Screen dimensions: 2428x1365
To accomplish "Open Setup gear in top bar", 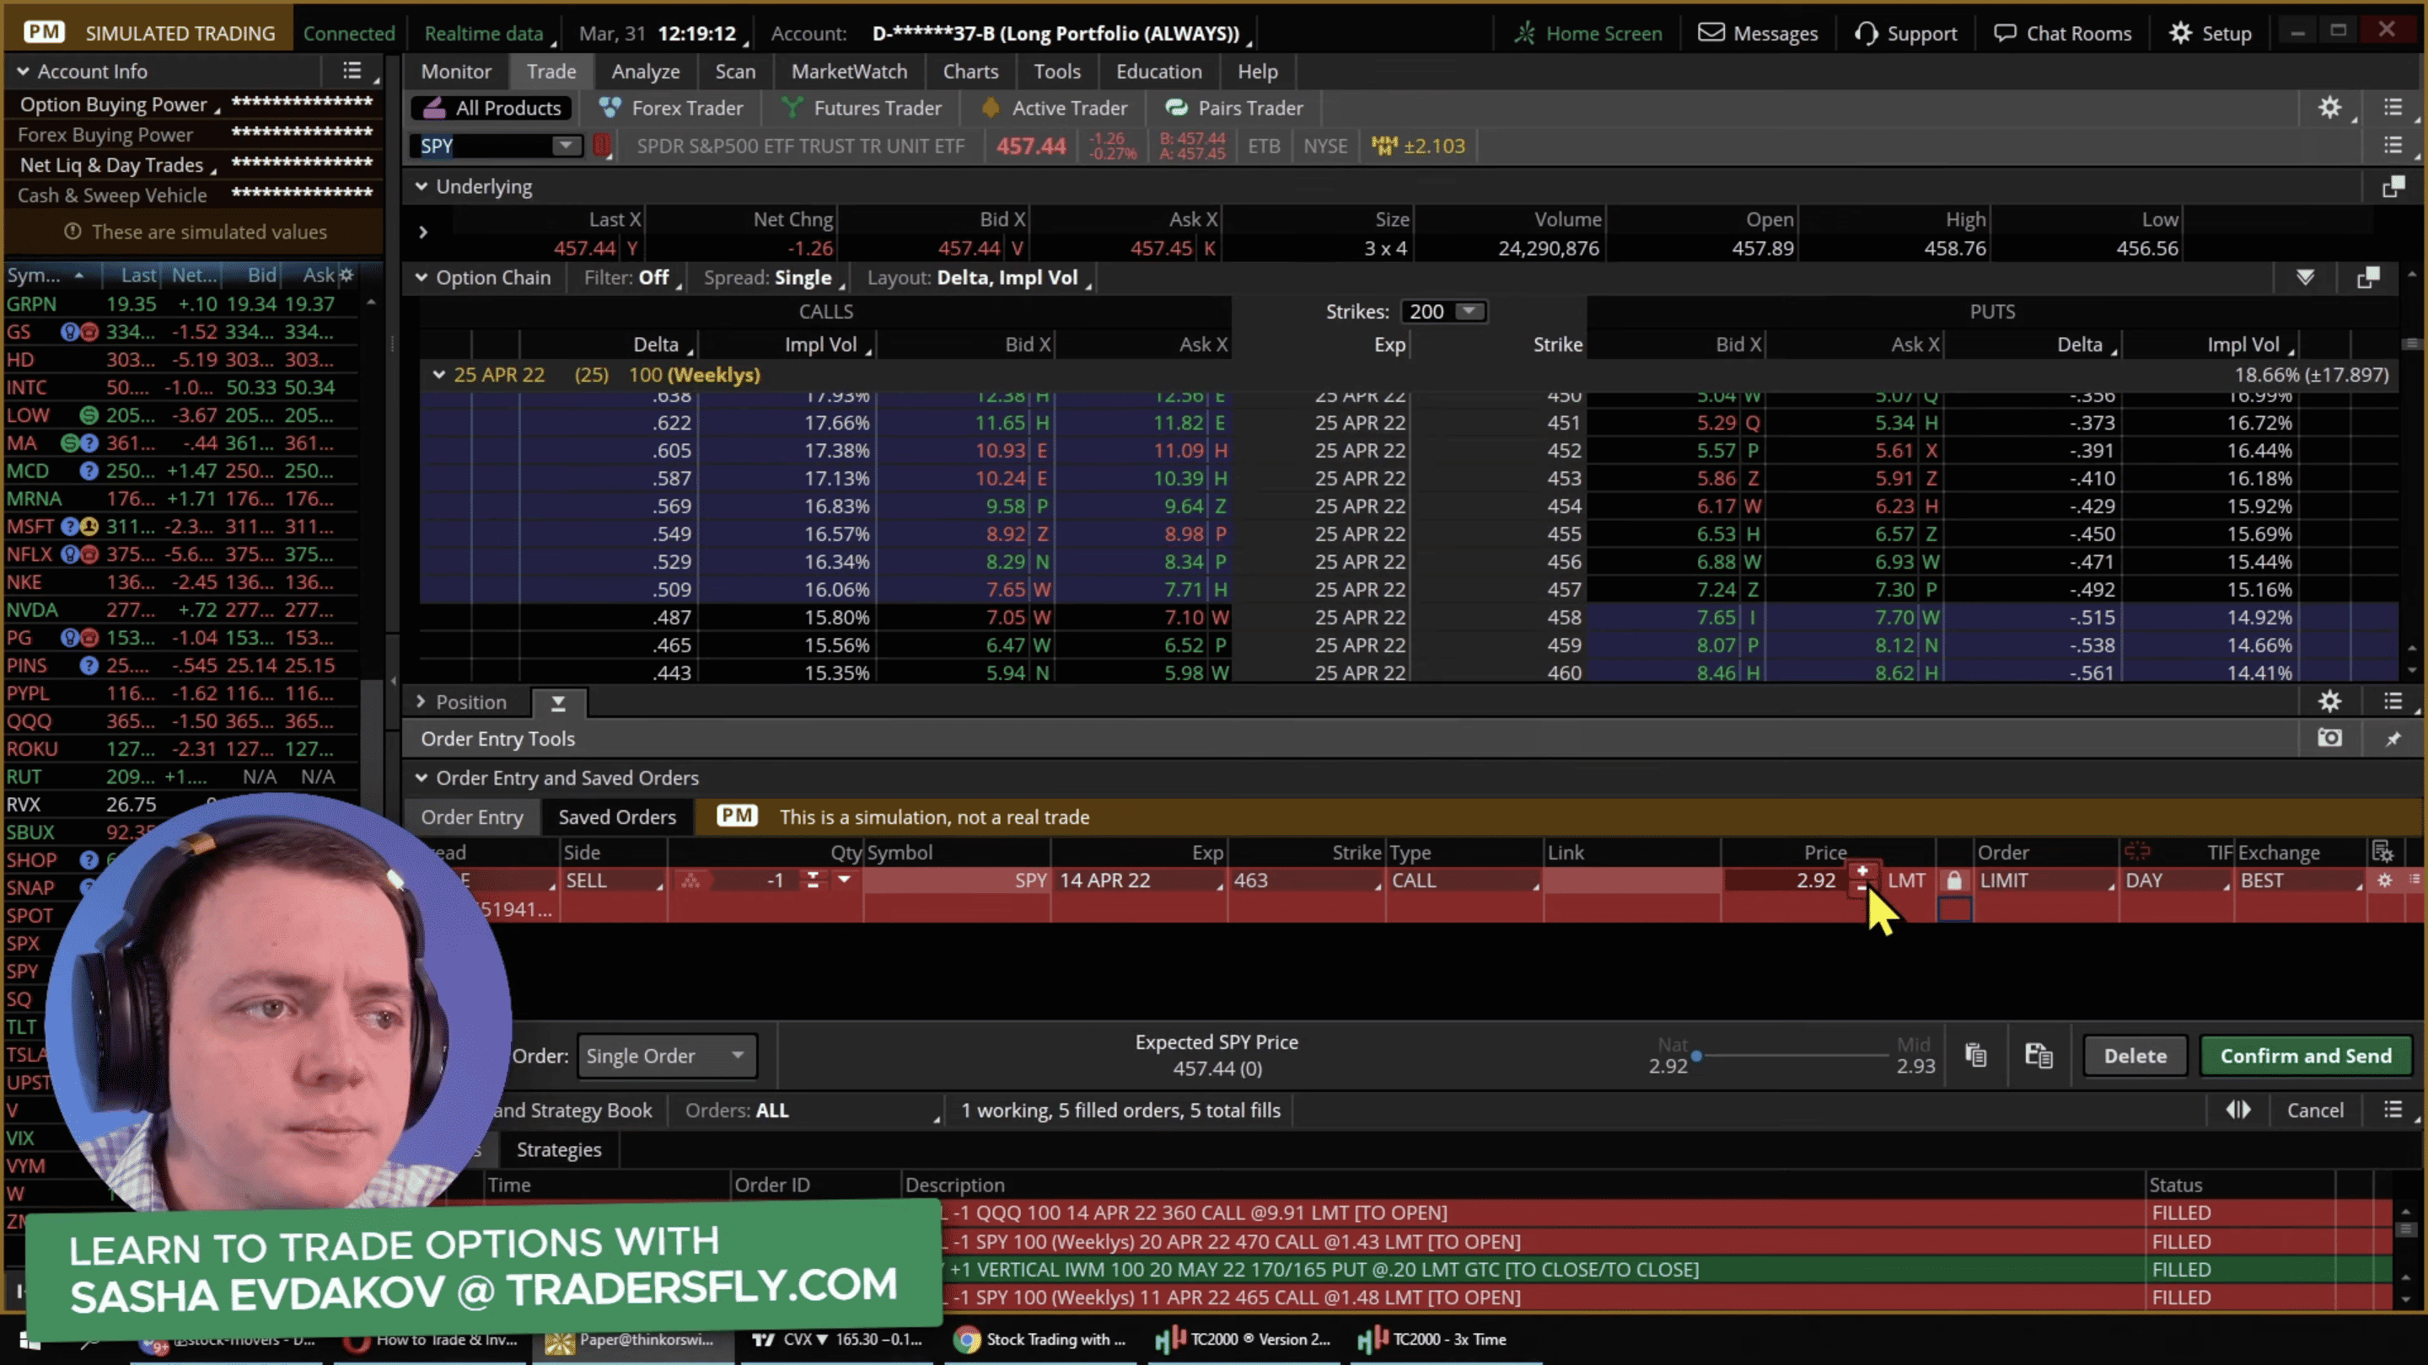I will (2210, 34).
